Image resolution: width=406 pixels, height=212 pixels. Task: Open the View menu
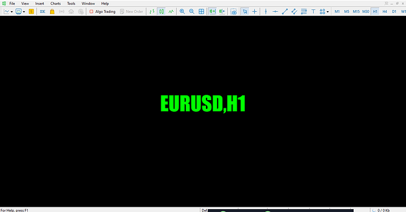(25, 4)
